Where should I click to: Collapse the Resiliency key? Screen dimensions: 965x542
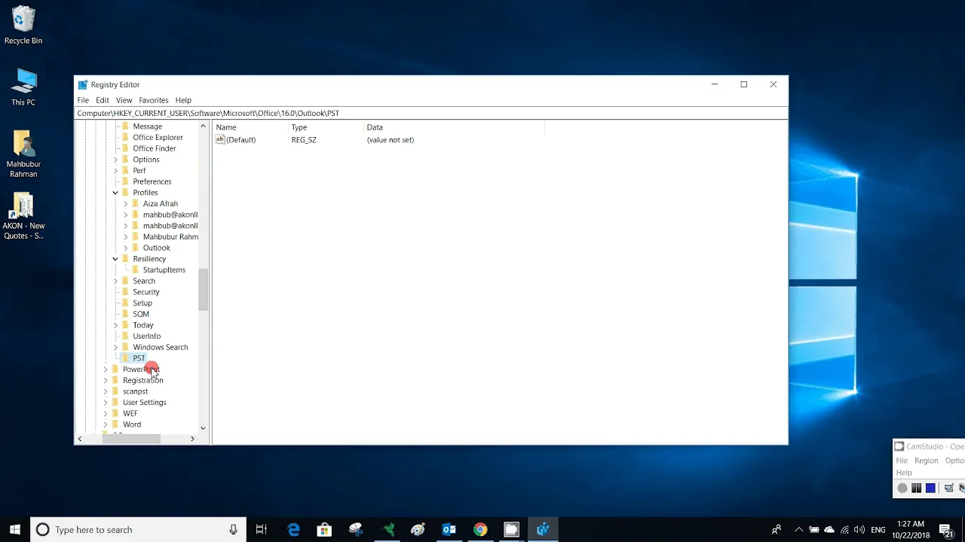click(x=115, y=258)
